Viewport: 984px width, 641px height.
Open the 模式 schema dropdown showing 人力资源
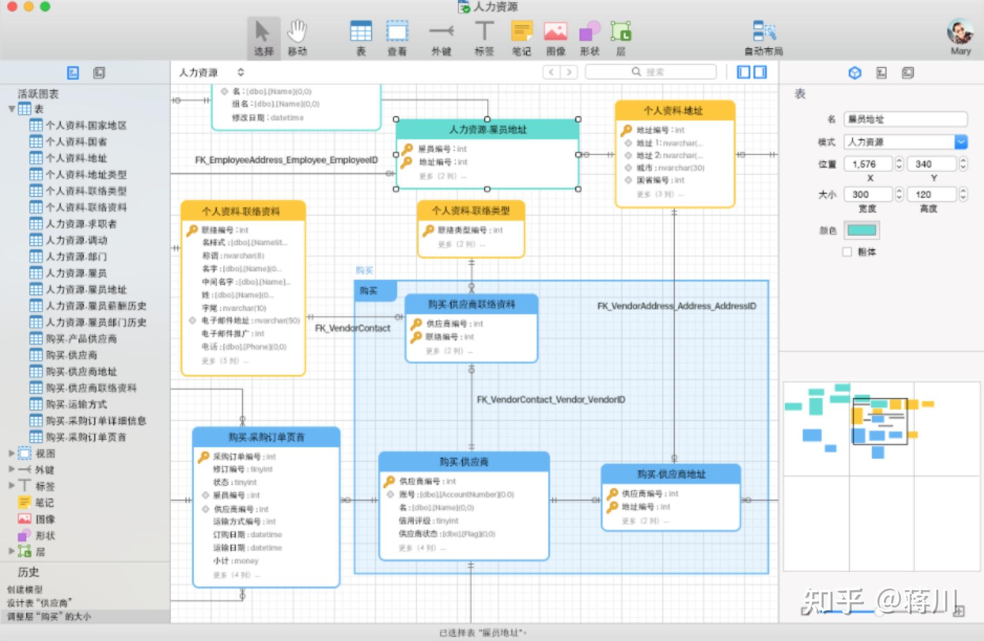click(960, 141)
